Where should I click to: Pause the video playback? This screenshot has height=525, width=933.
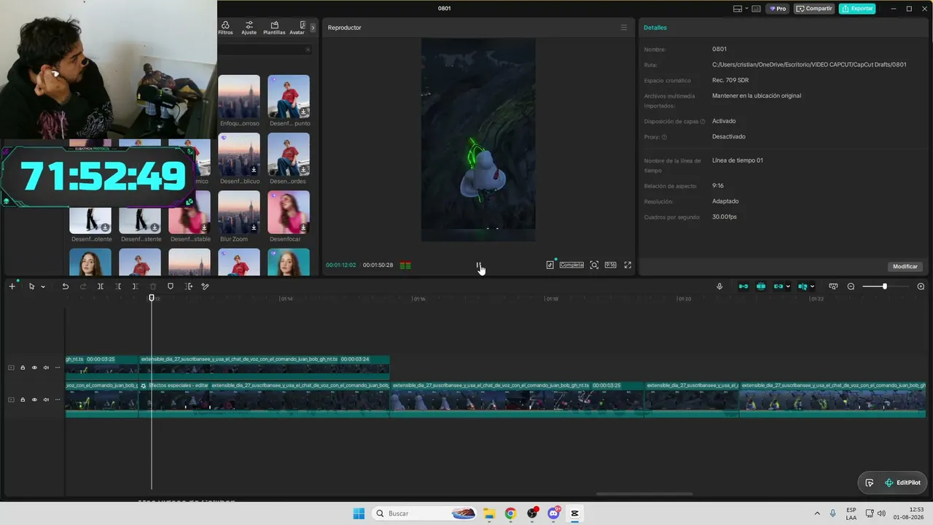pos(478,265)
